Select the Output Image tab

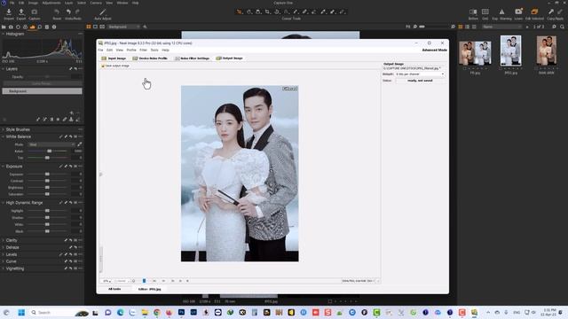[x=229, y=58]
